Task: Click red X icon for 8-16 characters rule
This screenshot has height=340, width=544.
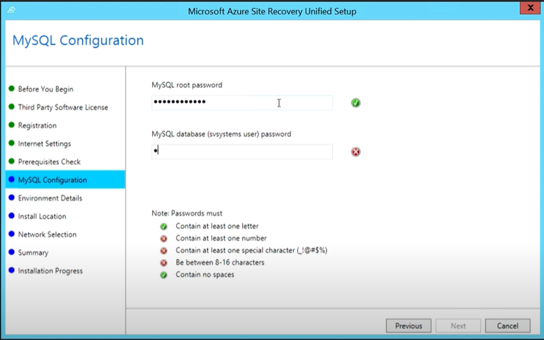Action: (163, 263)
